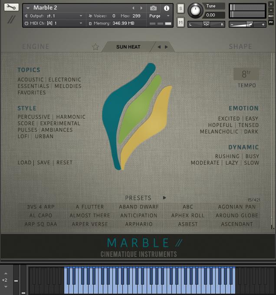The width and height of the screenshot is (276, 295).
Task: Select the HARMONIC style filter
Action: pos(71,117)
